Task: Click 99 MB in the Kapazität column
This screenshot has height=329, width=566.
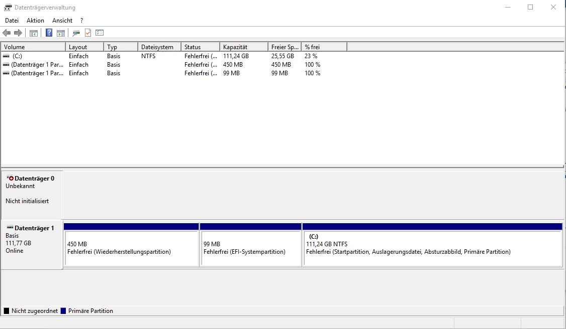Action: [231, 73]
